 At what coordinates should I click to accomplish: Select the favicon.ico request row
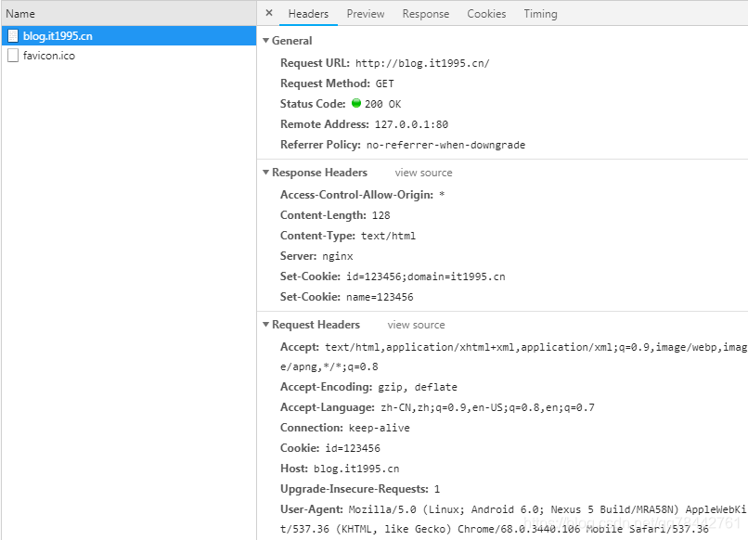point(129,56)
